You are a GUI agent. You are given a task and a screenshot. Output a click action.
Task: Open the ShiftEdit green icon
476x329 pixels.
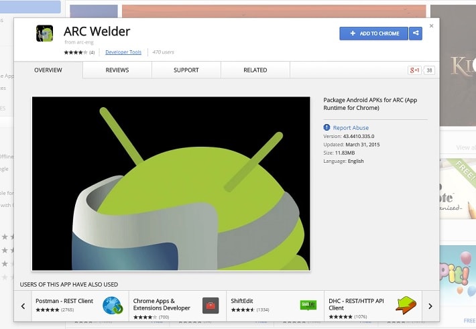308,305
